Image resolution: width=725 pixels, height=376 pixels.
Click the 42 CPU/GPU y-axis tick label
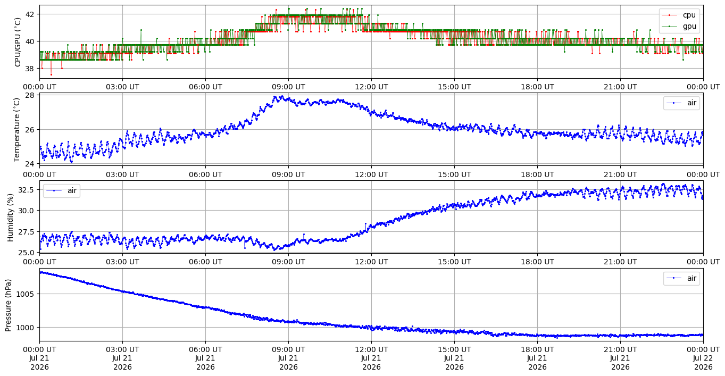(x=30, y=14)
